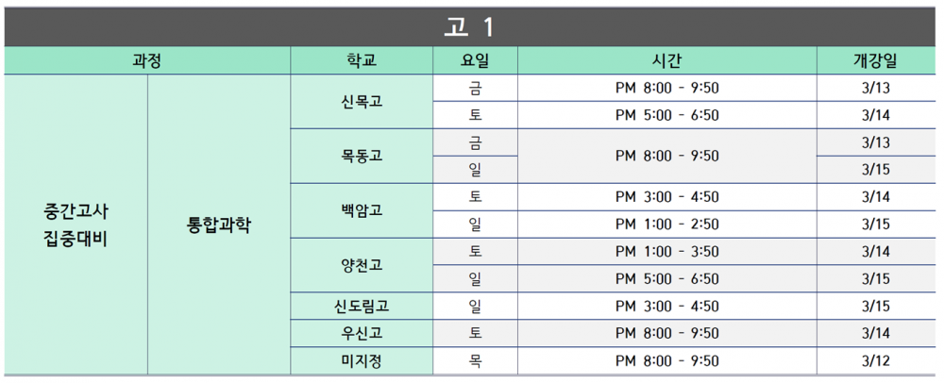Click the 요일 column header
Screen dimensions: 944x383
pyautogui.click(x=475, y=60)
